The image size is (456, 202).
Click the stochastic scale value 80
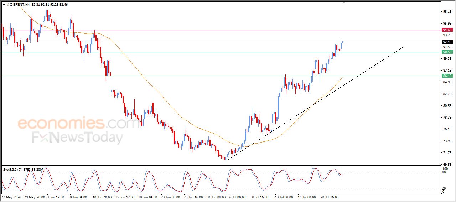click(x=444, y=172)
